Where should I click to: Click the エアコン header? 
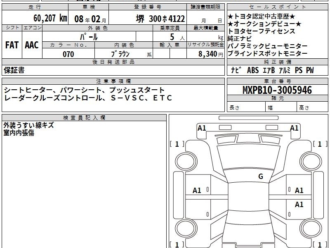pyautogui.click(x=32, y=28)
